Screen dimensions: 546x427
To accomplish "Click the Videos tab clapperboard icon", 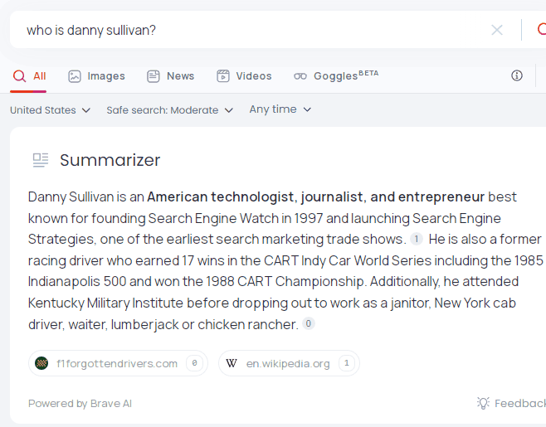I will (x=223, y=75).
